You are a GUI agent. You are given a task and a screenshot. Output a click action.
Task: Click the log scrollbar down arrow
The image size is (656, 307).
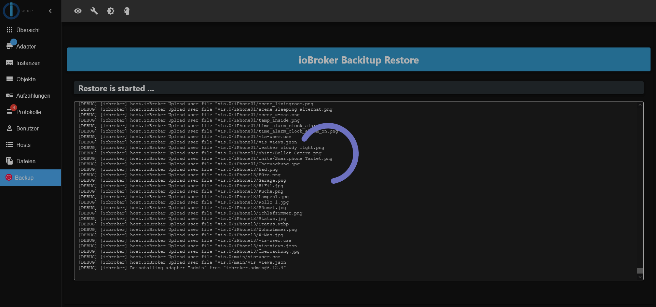click(640, 277)
